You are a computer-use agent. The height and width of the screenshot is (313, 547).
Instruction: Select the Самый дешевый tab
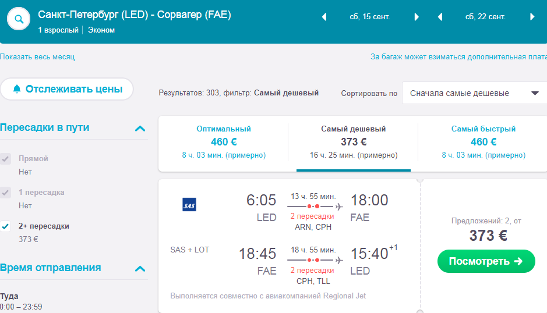354,142
